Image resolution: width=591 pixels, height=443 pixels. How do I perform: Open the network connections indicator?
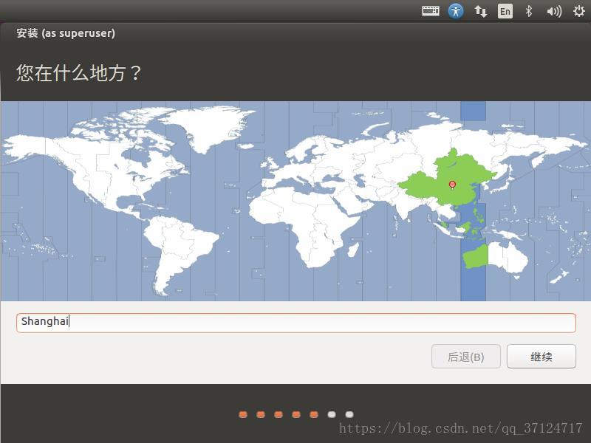click(x=480, y=11)
